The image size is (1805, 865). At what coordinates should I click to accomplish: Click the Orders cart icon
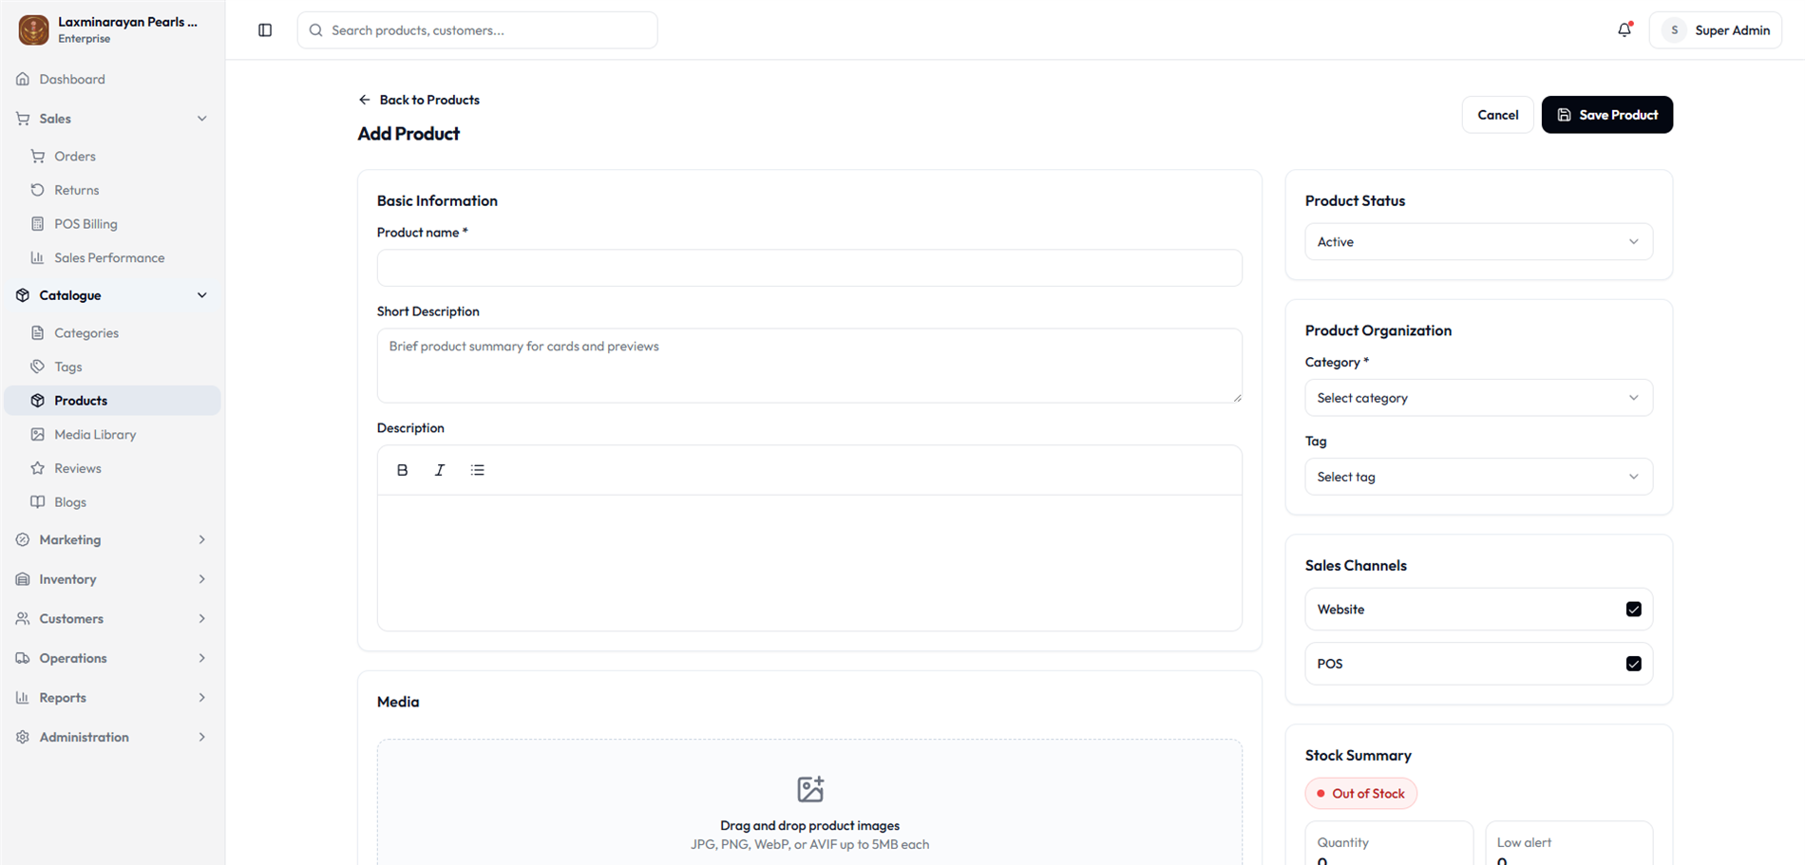(x=38, y=156)
